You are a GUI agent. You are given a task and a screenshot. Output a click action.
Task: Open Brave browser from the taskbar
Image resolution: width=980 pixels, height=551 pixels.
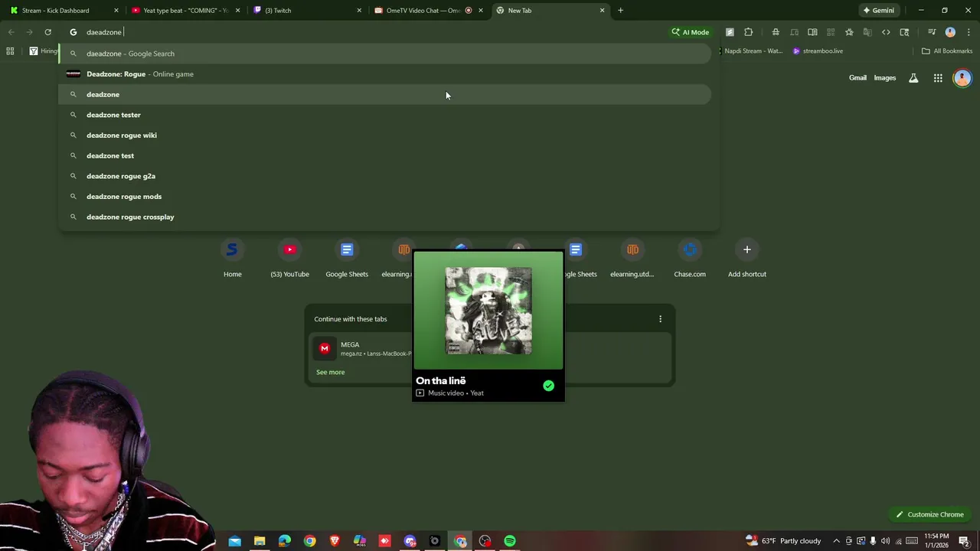click(x=335, y=541)
